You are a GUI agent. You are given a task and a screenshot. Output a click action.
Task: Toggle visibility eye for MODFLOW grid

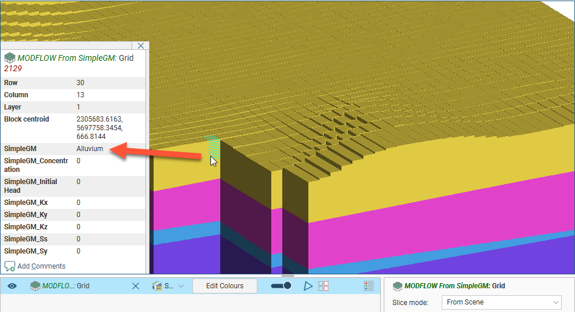12,286
